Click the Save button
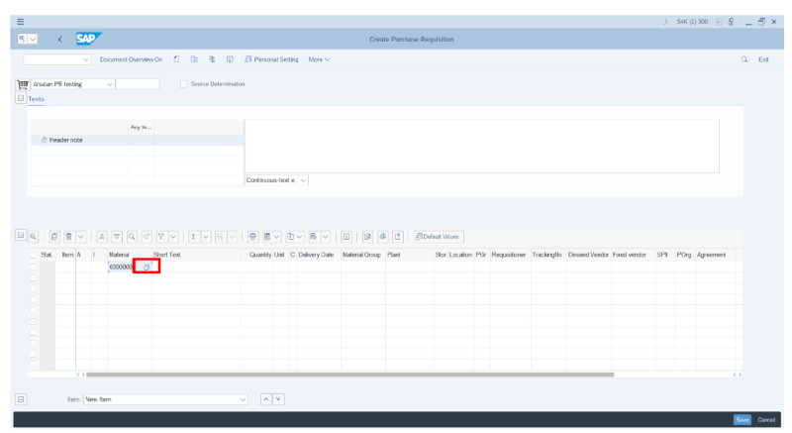792x433 pixels. pos(742,420)
